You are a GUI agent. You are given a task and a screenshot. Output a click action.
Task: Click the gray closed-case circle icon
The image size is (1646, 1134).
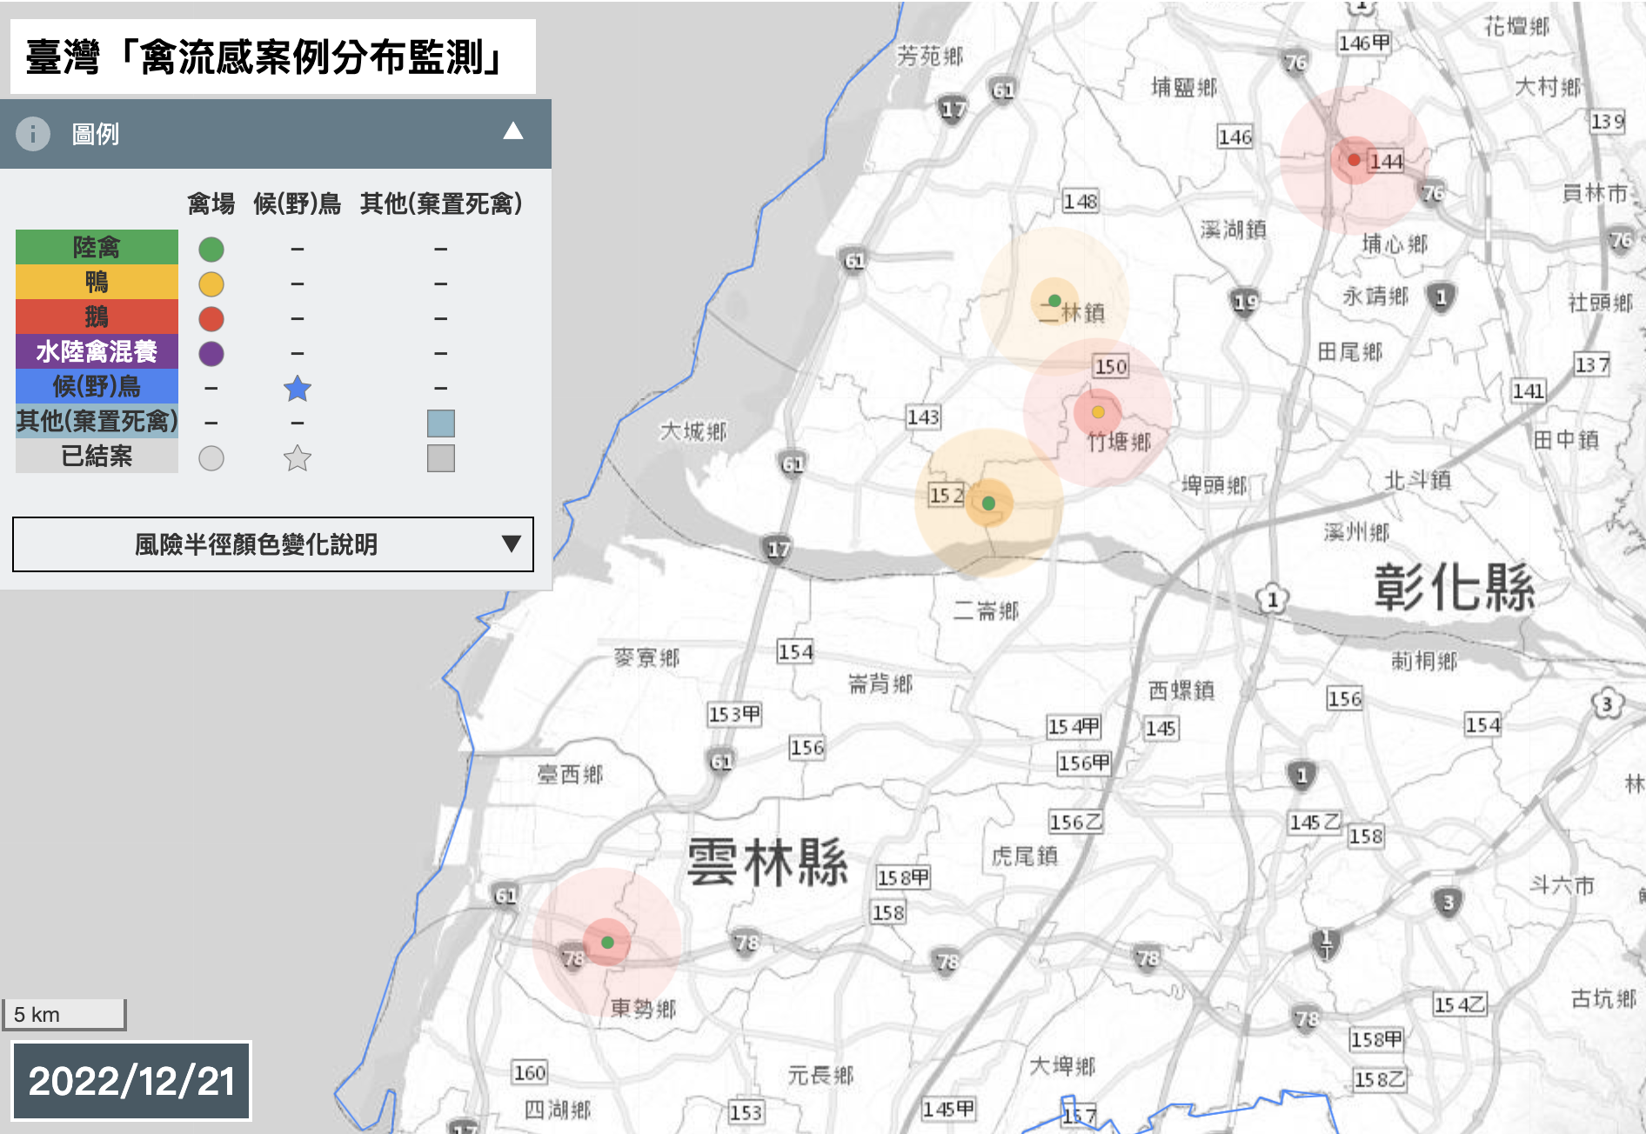point(211,458)
